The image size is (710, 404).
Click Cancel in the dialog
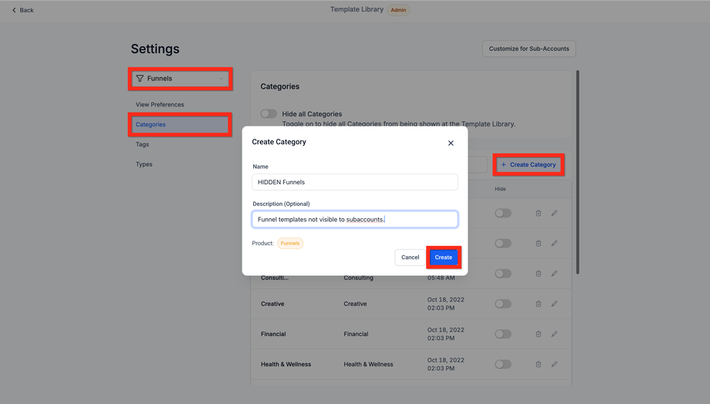pos(410,258)
